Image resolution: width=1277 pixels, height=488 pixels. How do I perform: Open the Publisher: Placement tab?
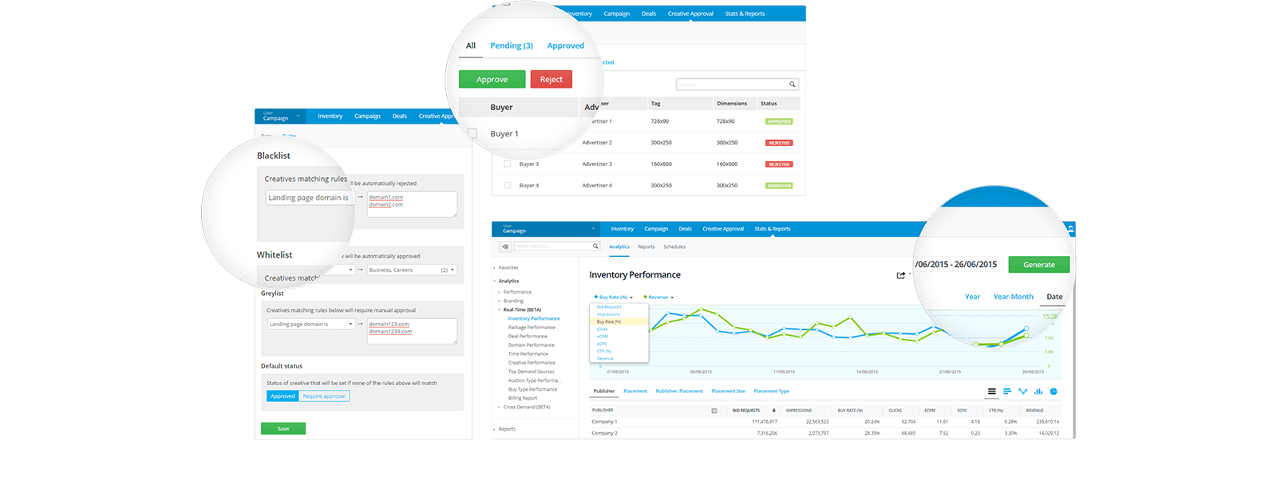pos(679,392)
